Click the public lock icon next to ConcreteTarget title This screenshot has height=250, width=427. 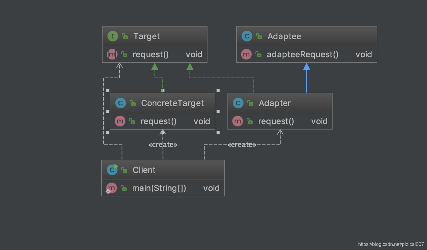pyautogui.click(x=133, y=103)
